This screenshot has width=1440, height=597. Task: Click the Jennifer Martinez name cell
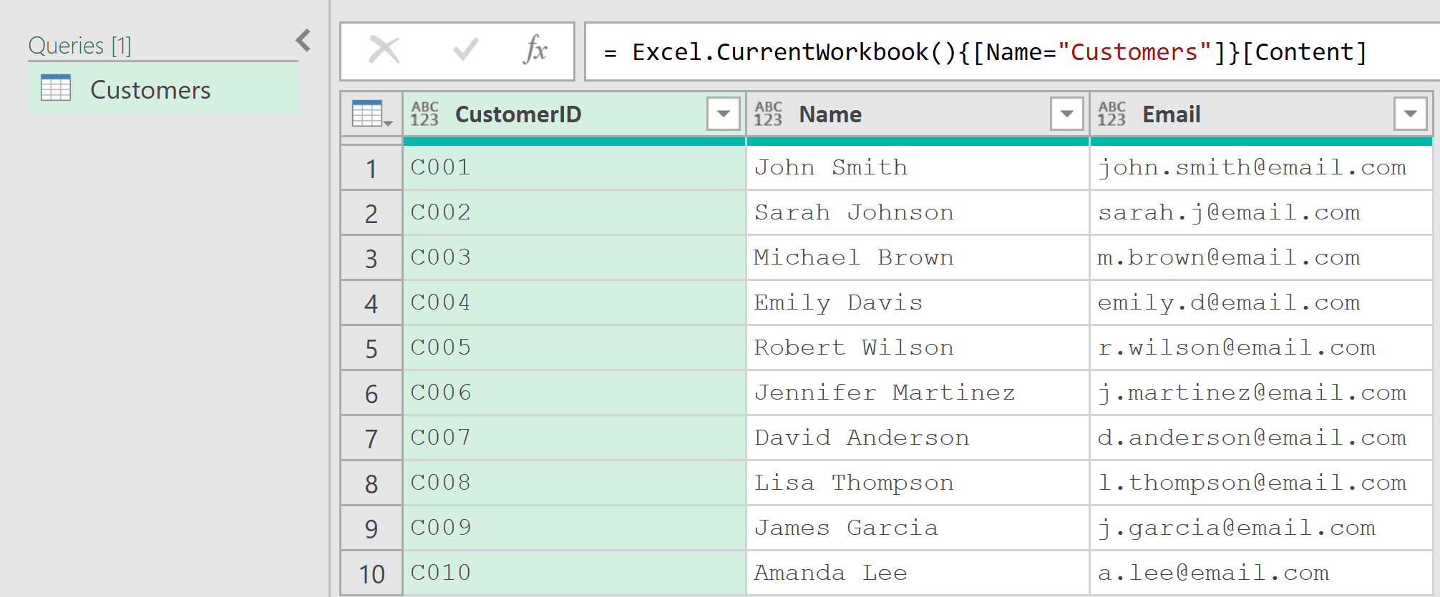coord(918,393)
